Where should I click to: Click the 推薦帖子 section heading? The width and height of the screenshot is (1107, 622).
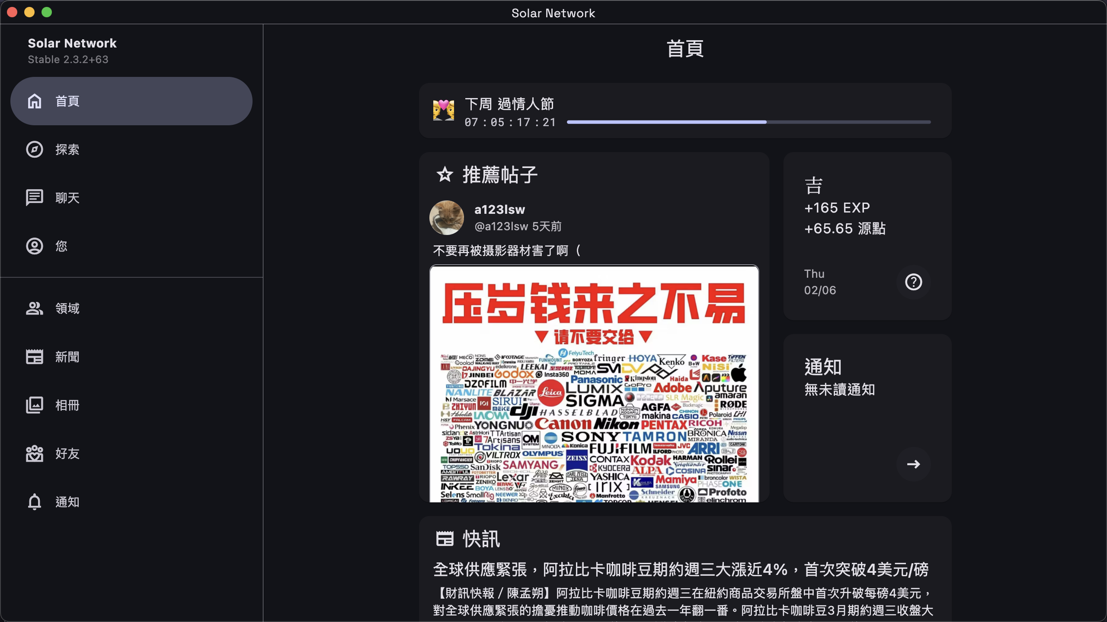(500, 175)
